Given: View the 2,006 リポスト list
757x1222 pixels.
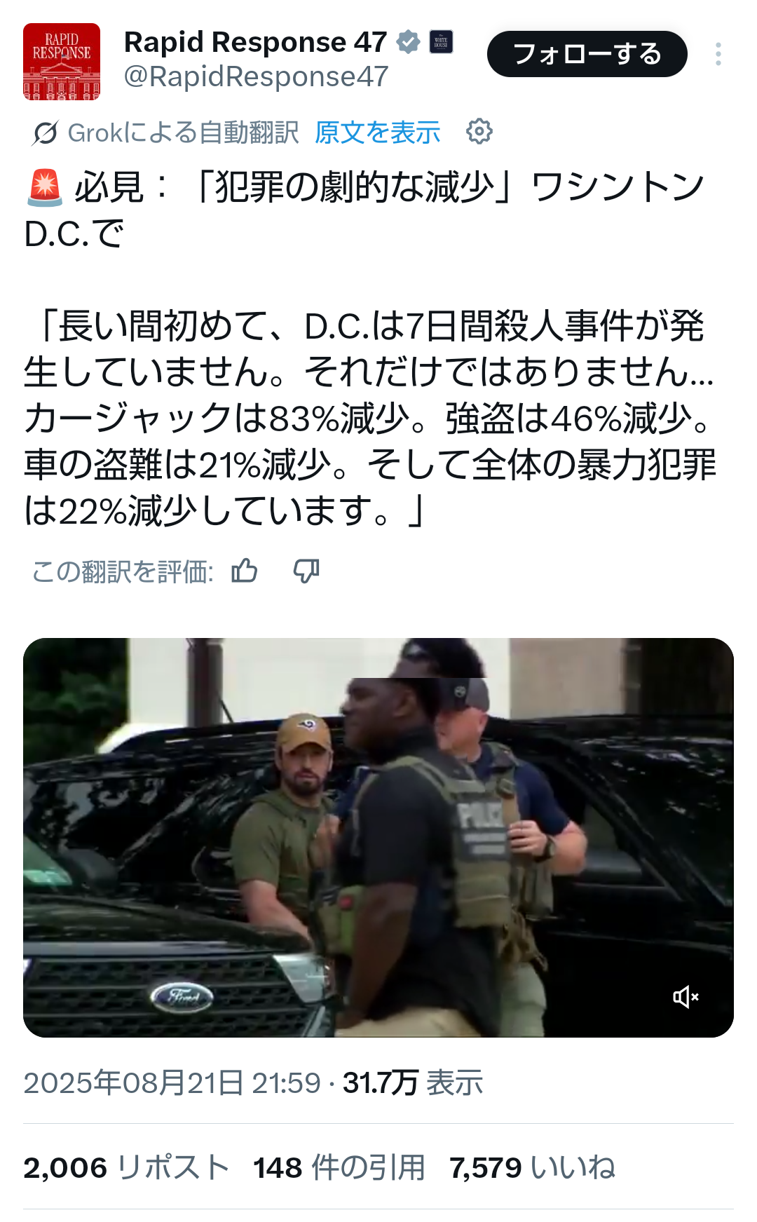Looking at the screenshot, I should click(127, 1168).
